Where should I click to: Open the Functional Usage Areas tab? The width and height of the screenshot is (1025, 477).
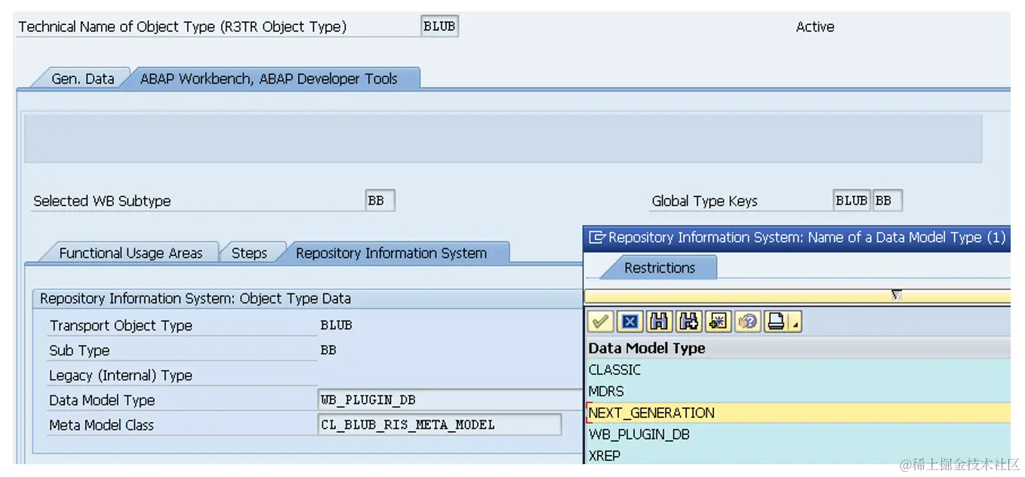coord(131,253)
